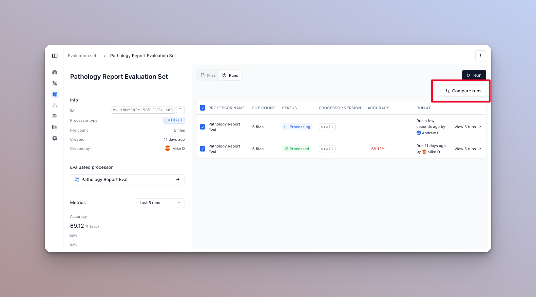Click the STATUS column header
536x297 pixels.
[x=289, y=108]
